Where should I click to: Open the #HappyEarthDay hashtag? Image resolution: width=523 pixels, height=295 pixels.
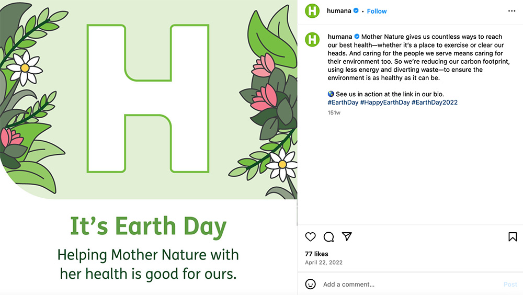385,103
